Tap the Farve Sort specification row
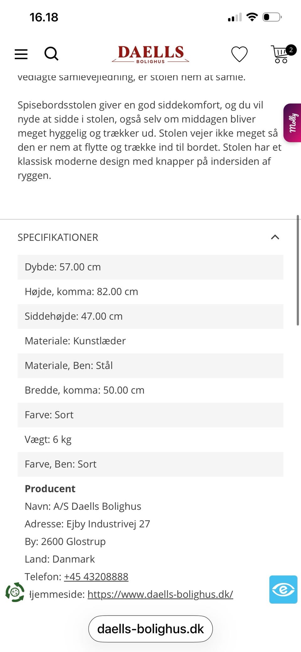The width and height of the screenshot is (301, 652). click(x=150, y=415)
